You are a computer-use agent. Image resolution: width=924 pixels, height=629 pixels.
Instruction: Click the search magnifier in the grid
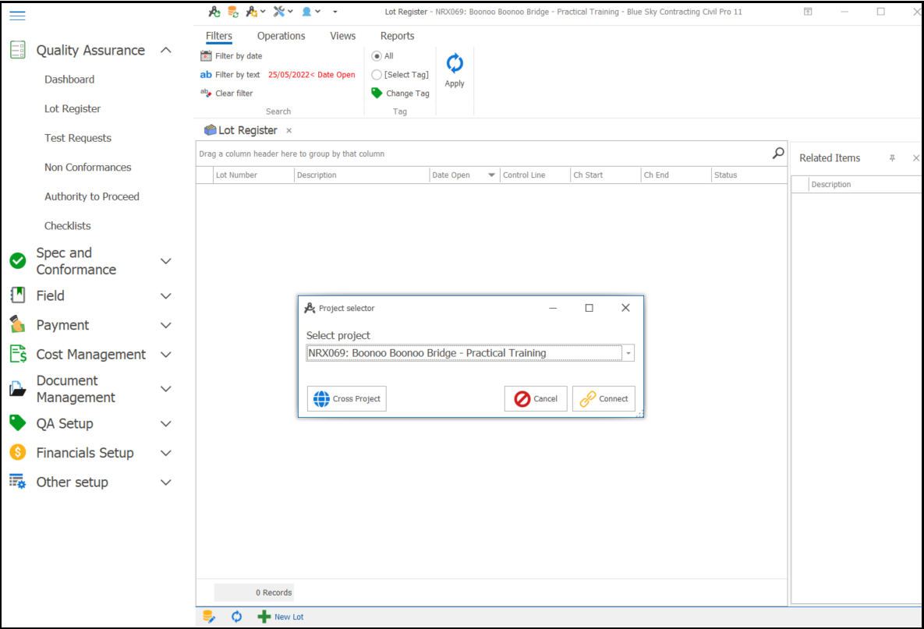[777, 154]
